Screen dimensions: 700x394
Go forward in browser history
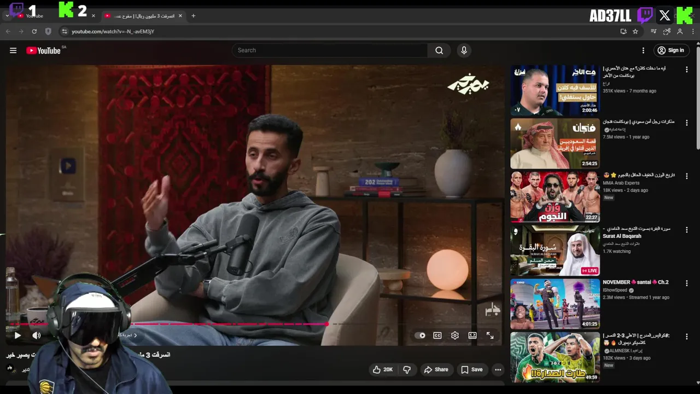(x=21, y=31)
